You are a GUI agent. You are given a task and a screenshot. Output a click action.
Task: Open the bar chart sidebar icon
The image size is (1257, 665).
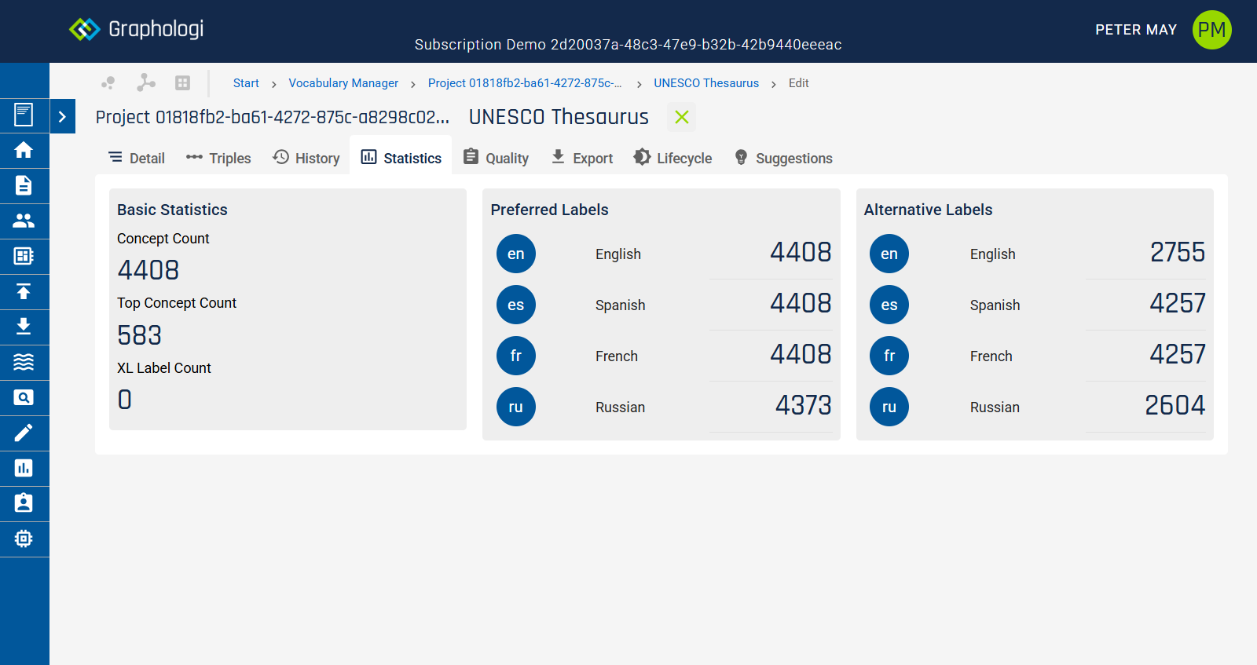click(24, 468)
